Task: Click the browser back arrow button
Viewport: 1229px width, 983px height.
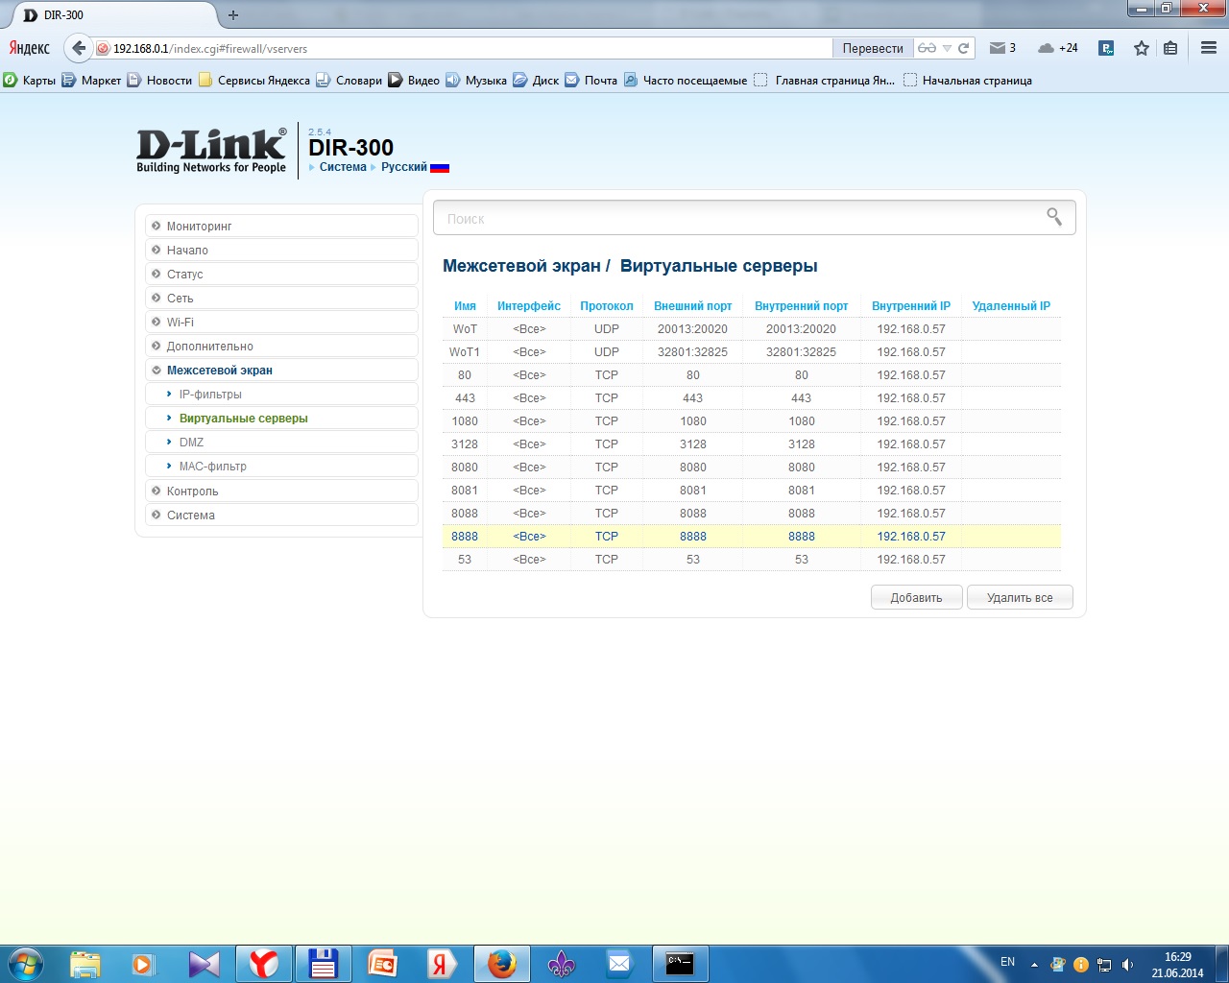Action: [79, 48]
